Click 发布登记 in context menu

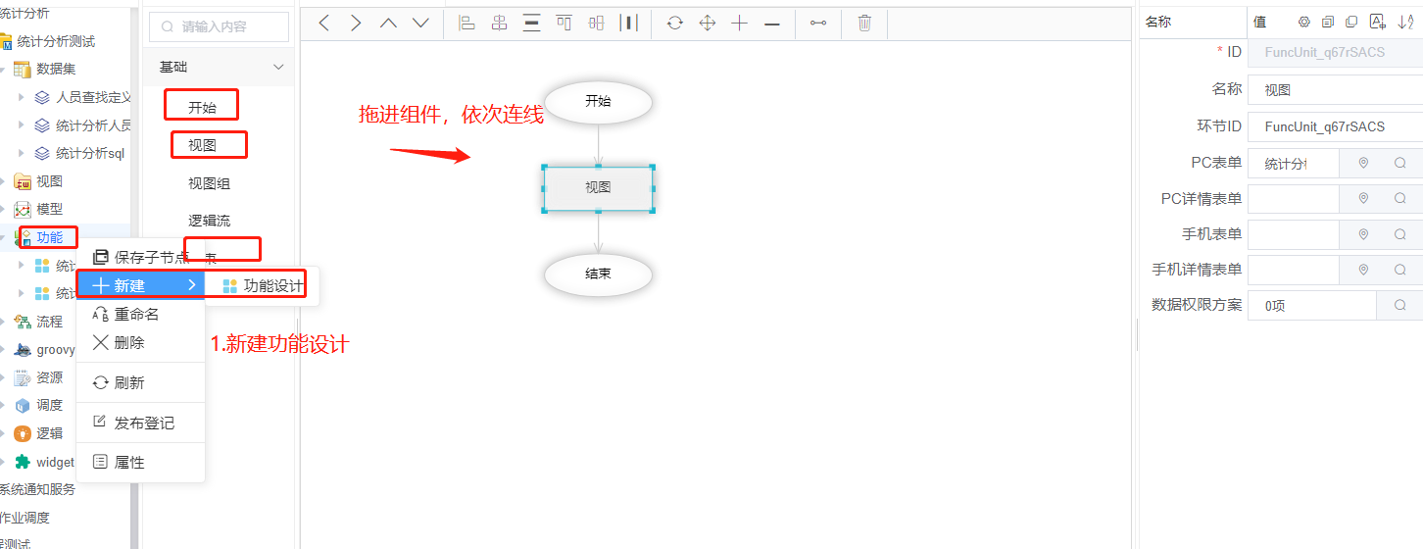(143, 423)
